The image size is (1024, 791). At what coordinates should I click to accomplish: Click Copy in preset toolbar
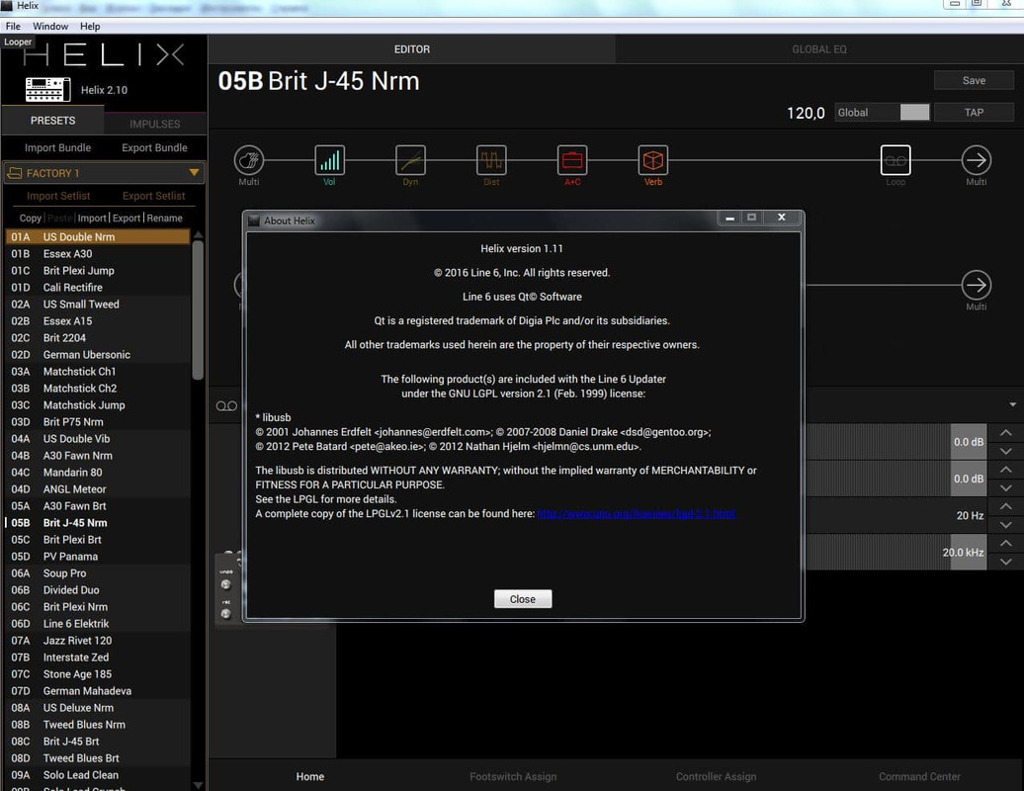coord(30,219)
